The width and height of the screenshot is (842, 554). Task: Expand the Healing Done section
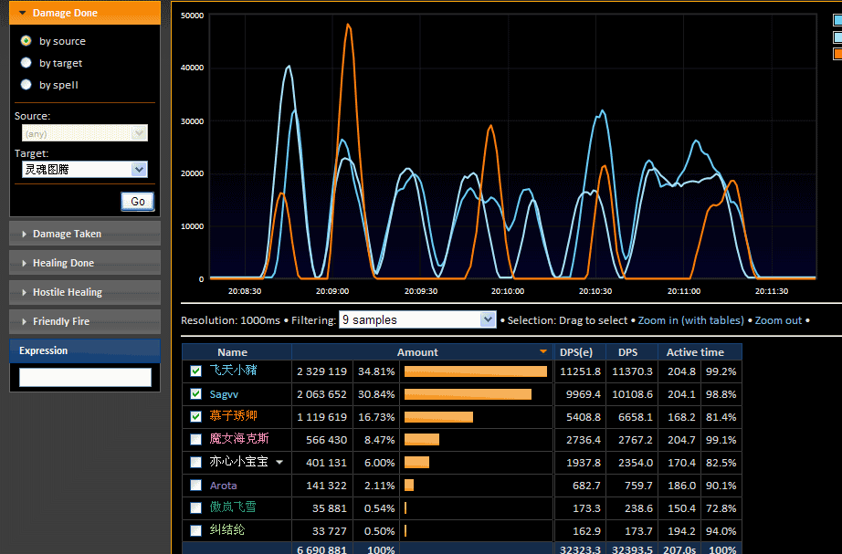click(85, 263)
